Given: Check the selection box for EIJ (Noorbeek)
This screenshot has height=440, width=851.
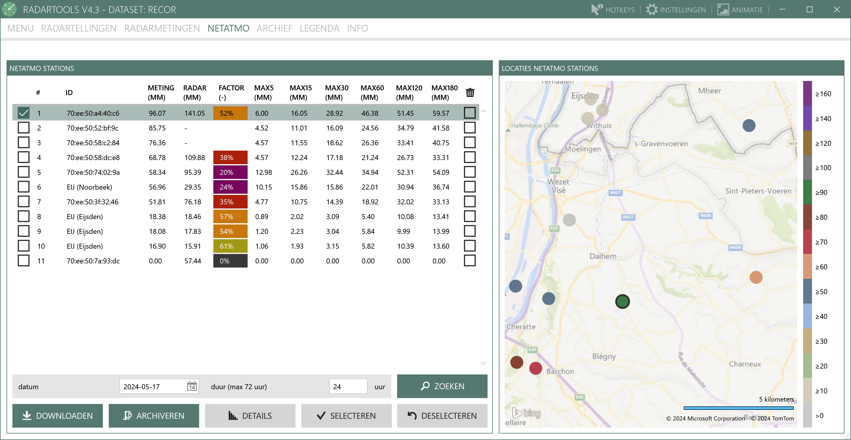Looking at the screenshot, I should tap(23, 187).
